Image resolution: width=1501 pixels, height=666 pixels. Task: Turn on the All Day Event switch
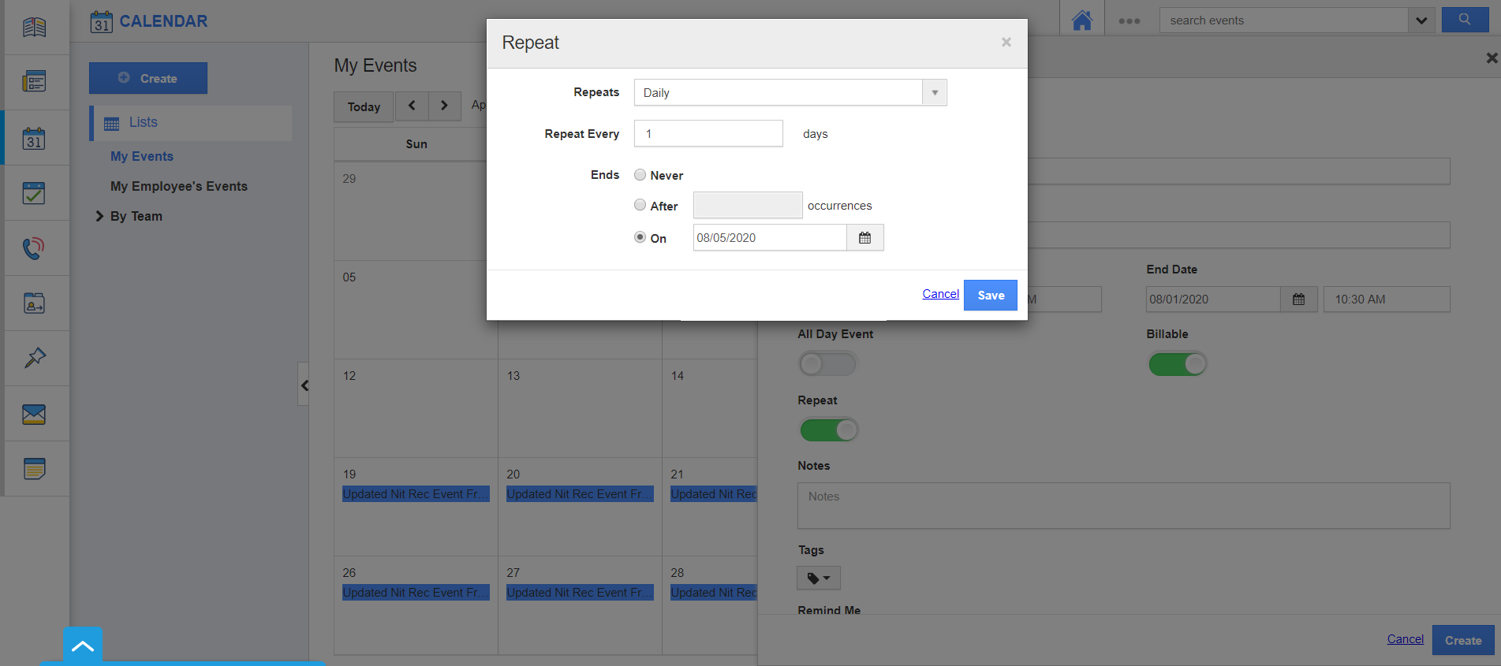click(827, 364)
